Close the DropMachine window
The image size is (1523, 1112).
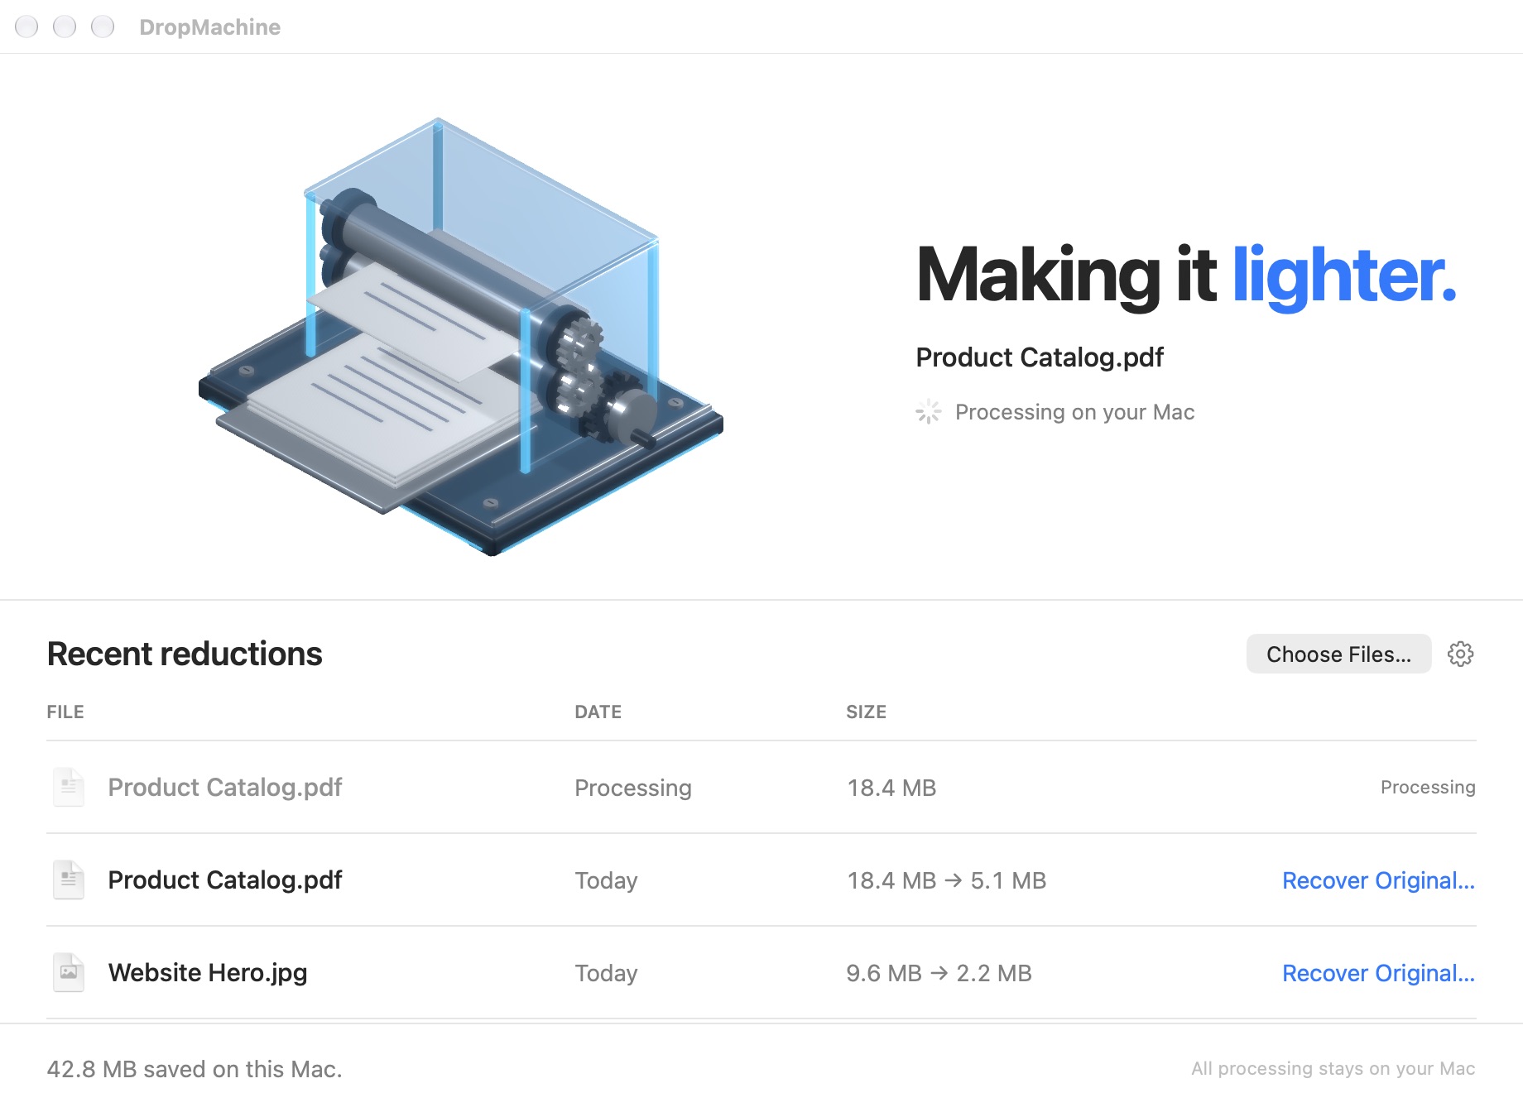[26, 26]
